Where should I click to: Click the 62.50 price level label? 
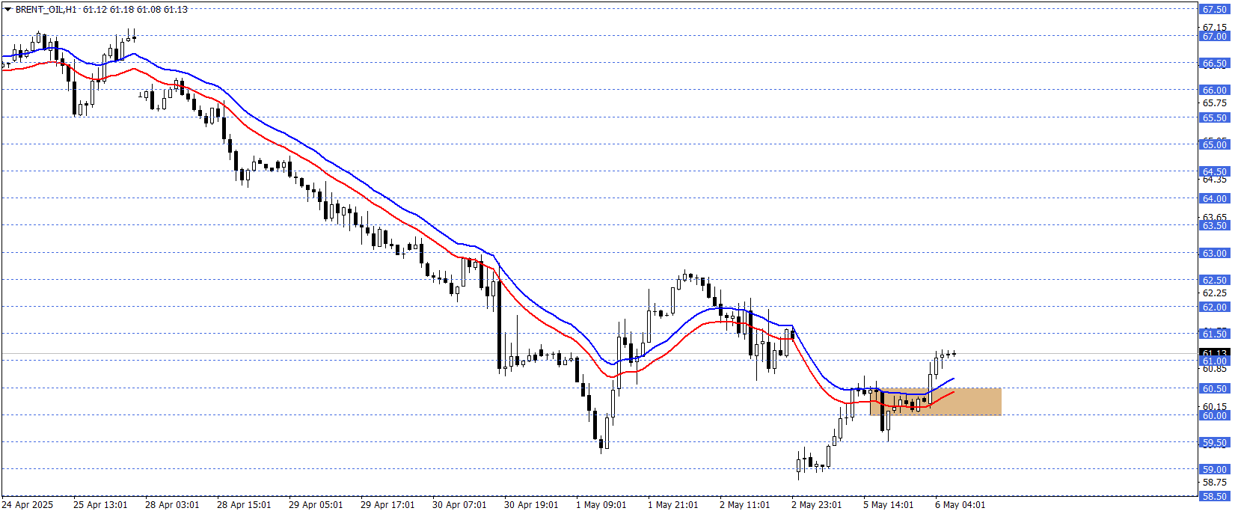[x=1216, y=280]
